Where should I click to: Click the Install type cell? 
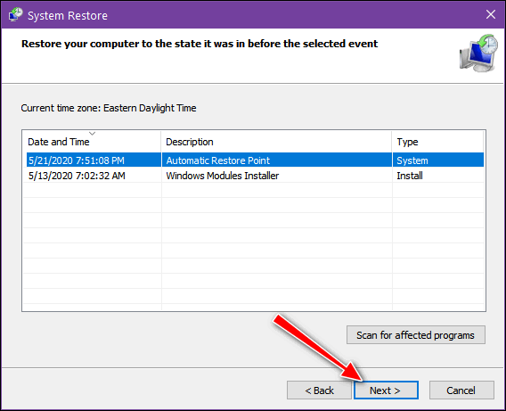coord(410,176)
